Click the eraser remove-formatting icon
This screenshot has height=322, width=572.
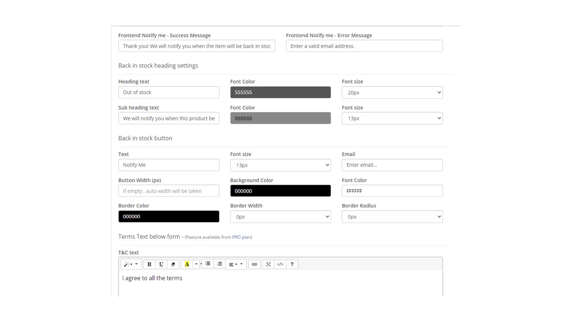coord(173,264)
